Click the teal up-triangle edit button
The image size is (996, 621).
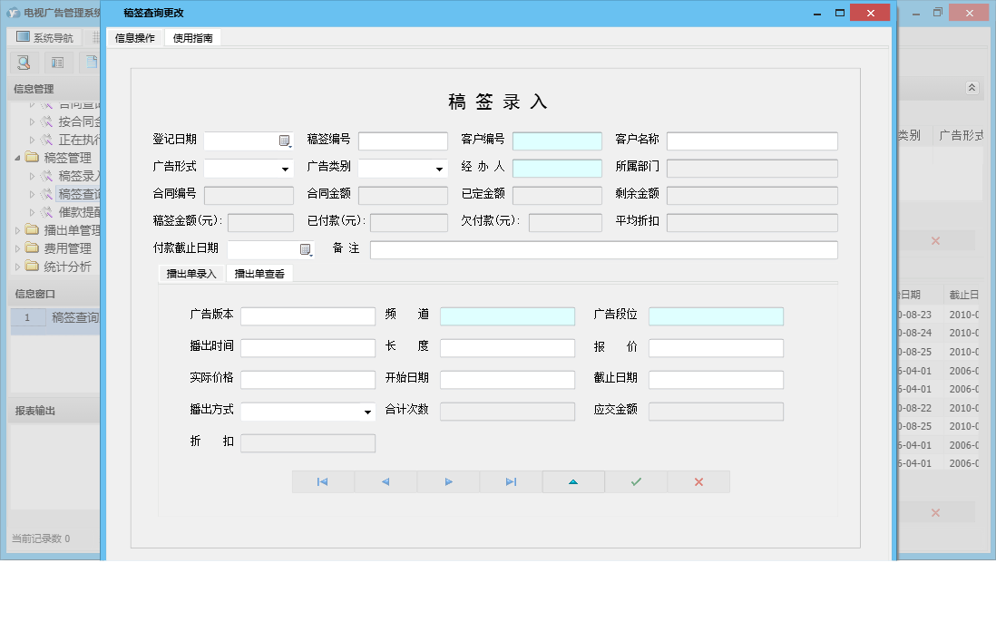coord(573,482)
